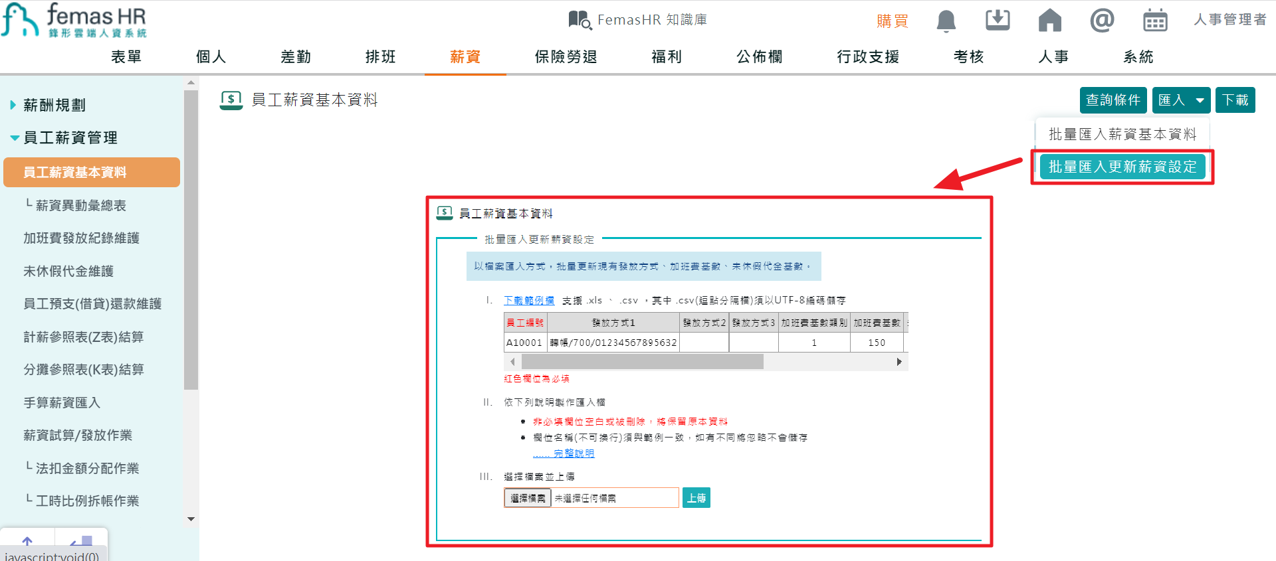The image size is (1276, 561).
Task: Open the 人事 menu
Action: tap(1053, 56)
